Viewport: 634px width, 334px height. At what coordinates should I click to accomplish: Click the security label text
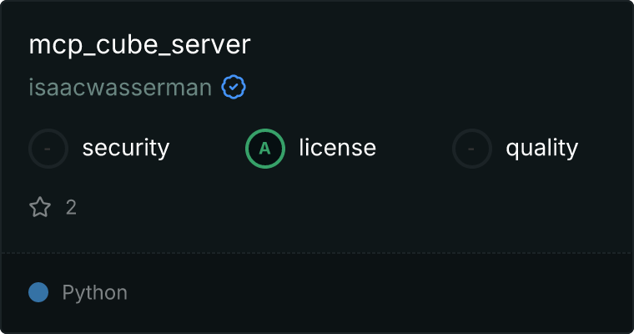point(126,148)
